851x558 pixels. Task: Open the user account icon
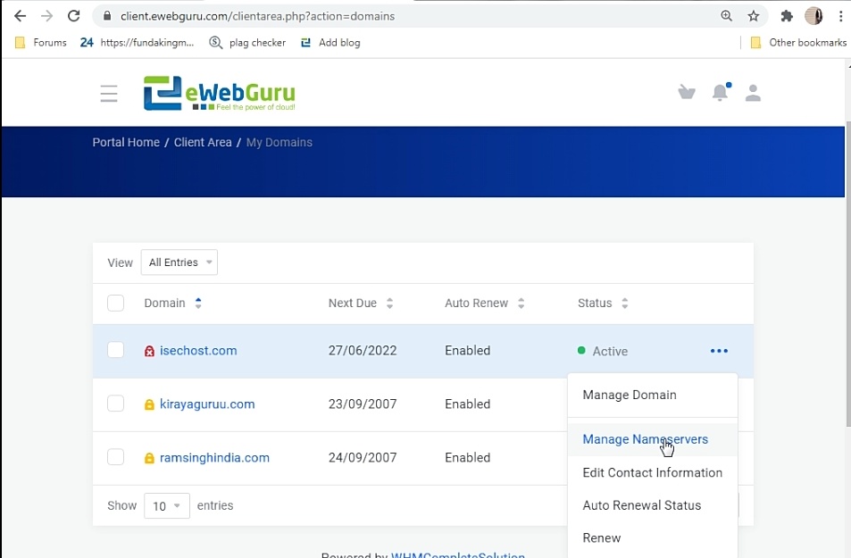(753, 93)
